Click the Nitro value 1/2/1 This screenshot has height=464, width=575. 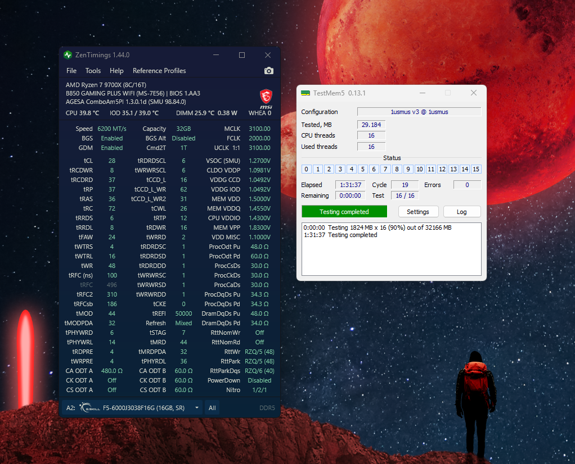click(259, 390)
